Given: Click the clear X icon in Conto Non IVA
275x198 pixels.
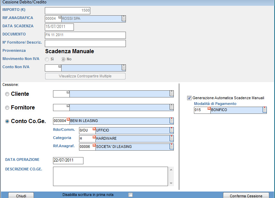Looking at the screenshot, I should (60, 66).
